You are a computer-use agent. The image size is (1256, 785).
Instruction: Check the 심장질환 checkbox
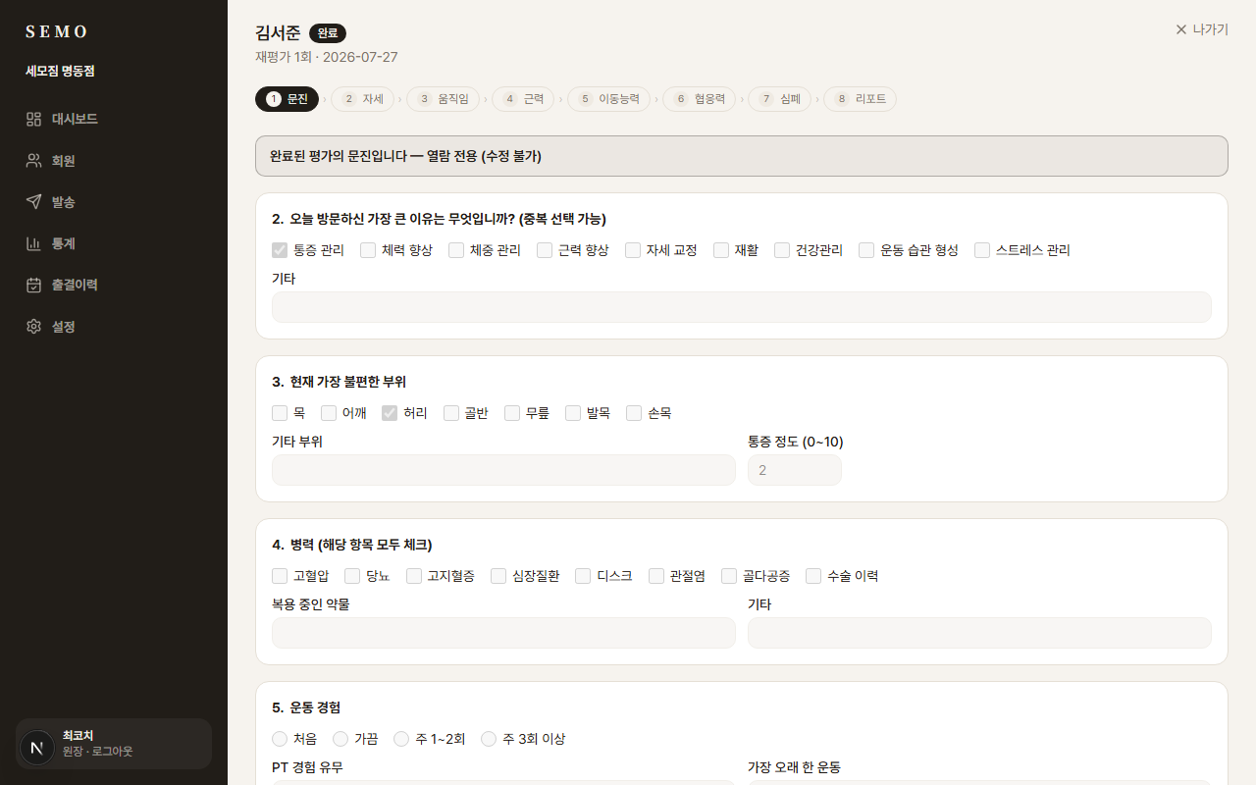[x=498, y=576]
